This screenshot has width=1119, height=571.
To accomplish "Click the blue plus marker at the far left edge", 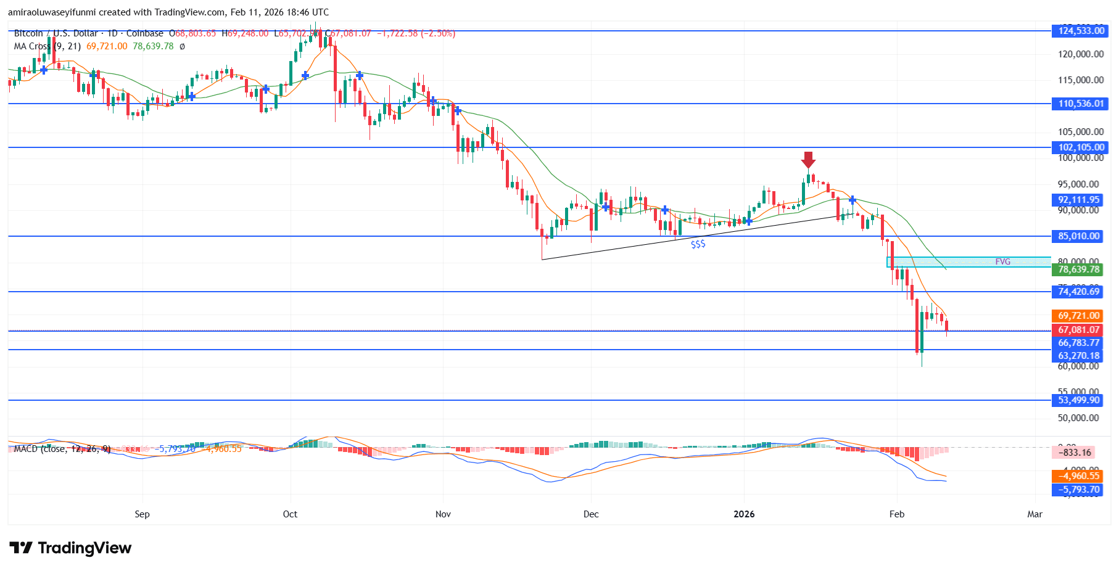I will [x=43, y=72].
